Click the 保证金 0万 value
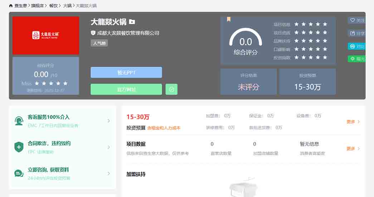This screenshot has height=197, width=374. pos(270,116)
